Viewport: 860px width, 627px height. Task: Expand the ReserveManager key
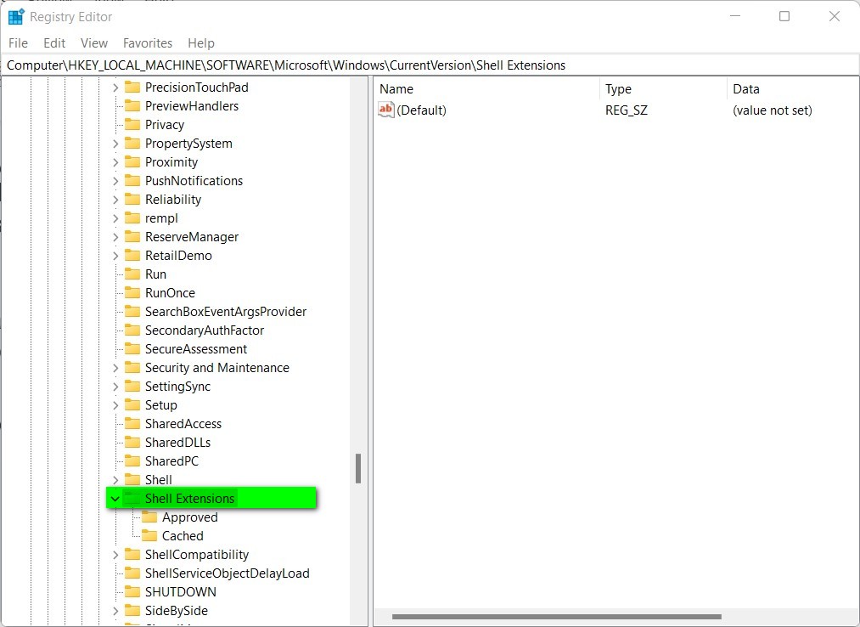(115, 237)
